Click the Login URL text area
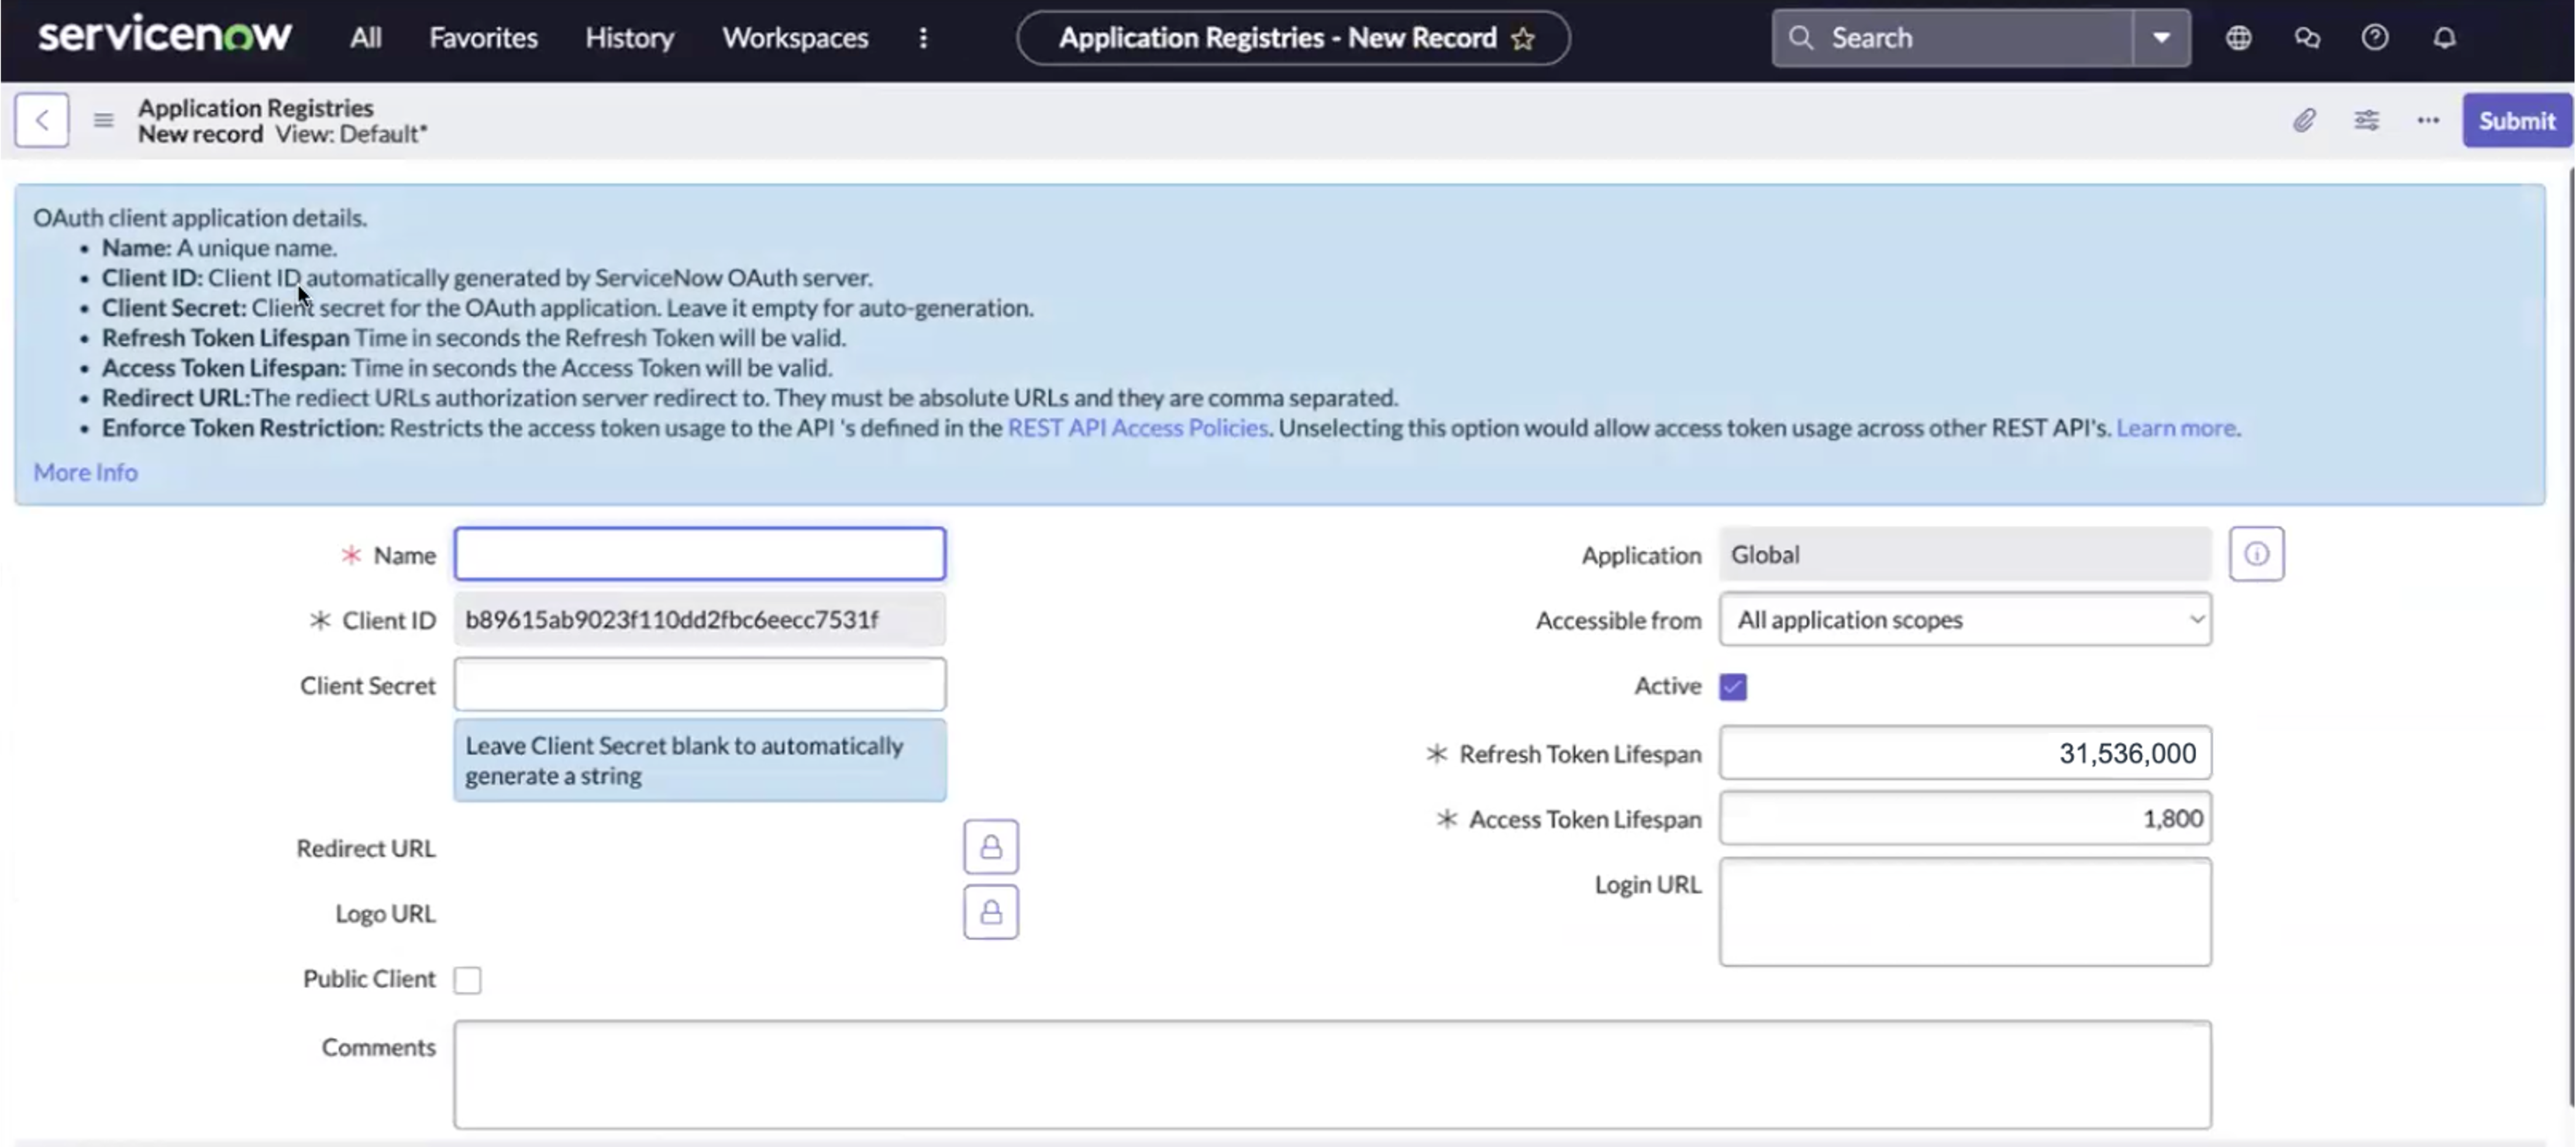 1965,912
